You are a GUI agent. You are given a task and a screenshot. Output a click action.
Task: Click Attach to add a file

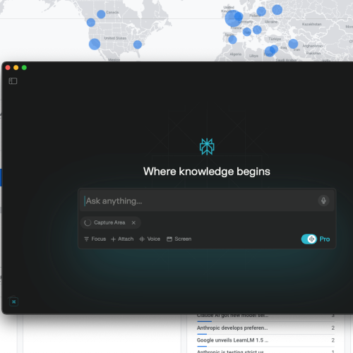122,239
